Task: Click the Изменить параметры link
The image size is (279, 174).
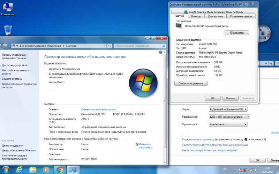Action: pos(145,145)
